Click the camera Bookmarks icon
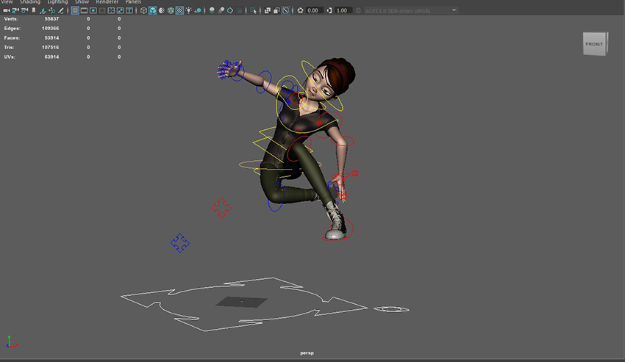The height and width of the screenshot is (362, 625). click(x=34, y=11)
